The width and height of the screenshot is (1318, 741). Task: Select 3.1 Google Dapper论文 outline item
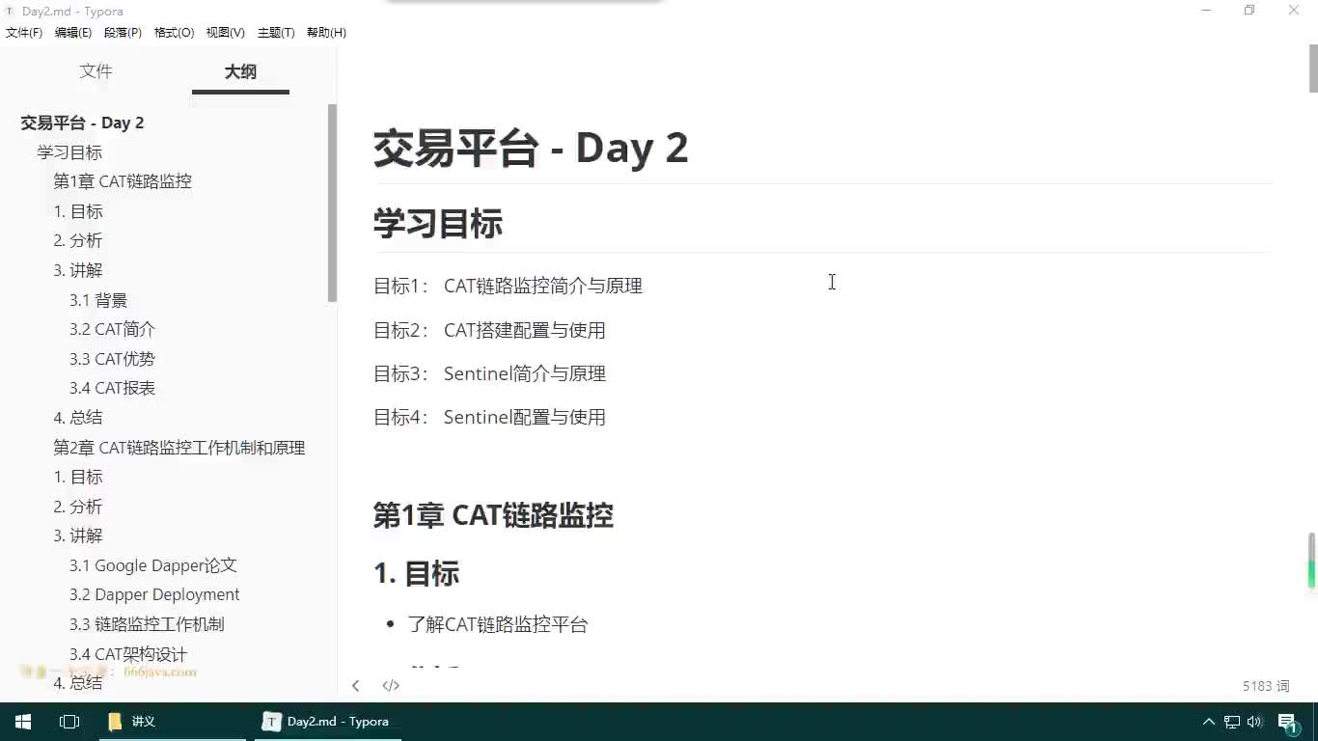(152, 565)
